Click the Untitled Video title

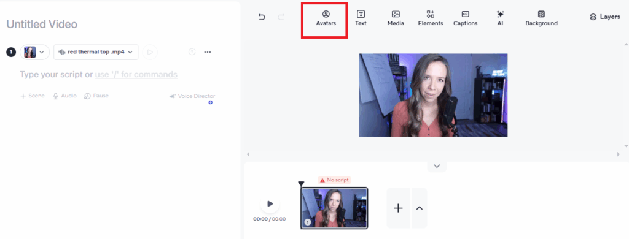coord(42,24)
